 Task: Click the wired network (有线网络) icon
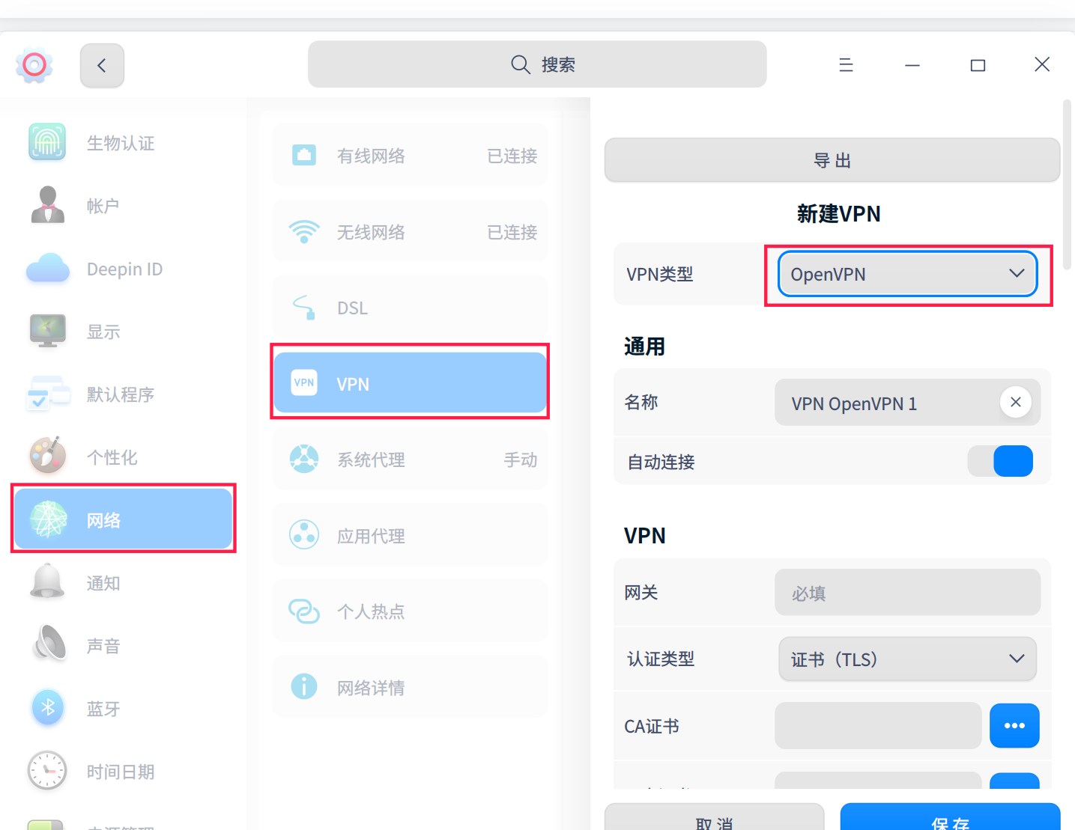click(x=303, y=155)
